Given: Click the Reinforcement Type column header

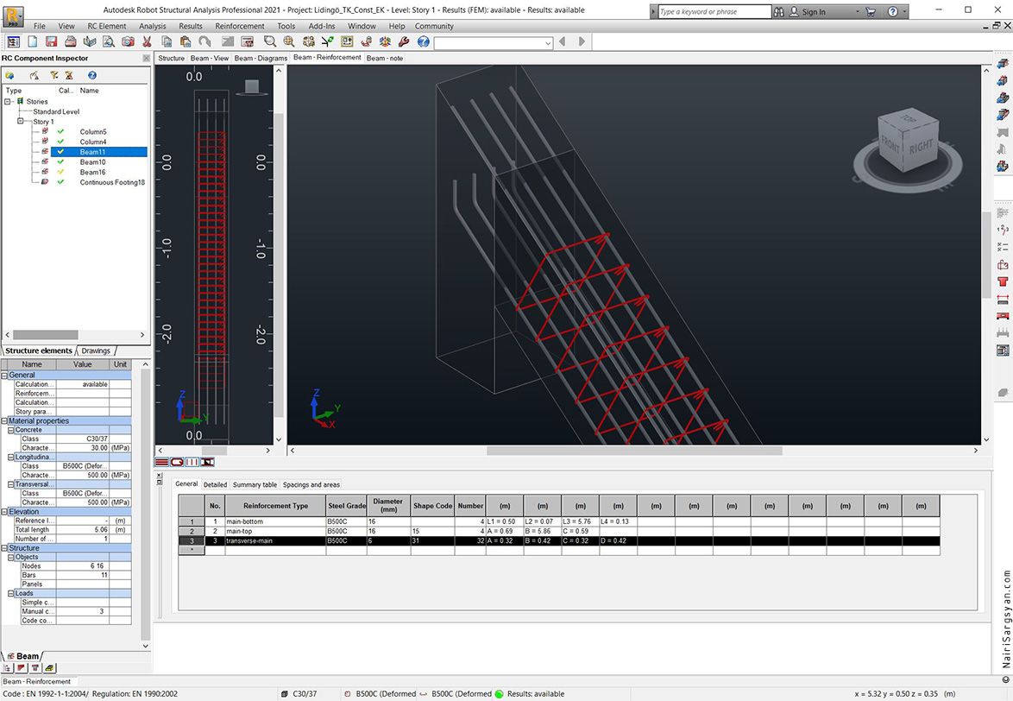Looking at the screenshot, I should pyautogui.click(x=275, y=506).
